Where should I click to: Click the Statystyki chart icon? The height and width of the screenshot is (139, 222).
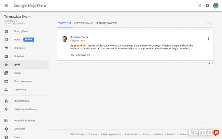pyautogui.click(x=6, y=56)
